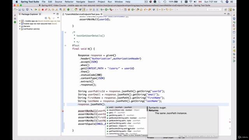Click the Open Type toolbar icon
This screenshot has height=140, width=249.
[x=138, y=10]
